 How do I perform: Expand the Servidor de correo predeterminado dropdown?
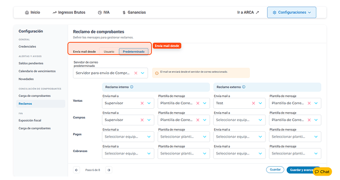pyautogui.click(x=143, y=73)
